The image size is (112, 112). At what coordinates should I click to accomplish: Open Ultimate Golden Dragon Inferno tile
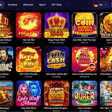point(56,94)
